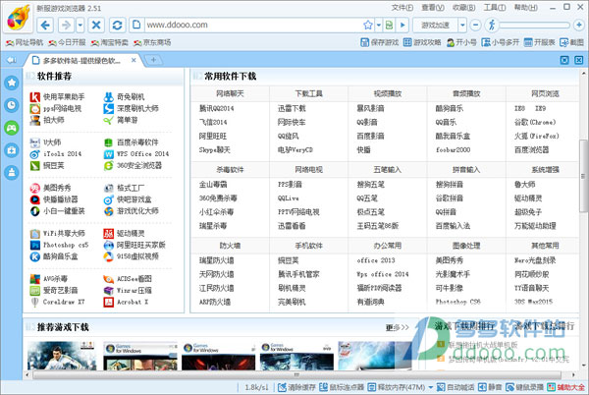Open the 游戏加速 dropdown arrow
589x395 pixels.
[x=462, y=26]
